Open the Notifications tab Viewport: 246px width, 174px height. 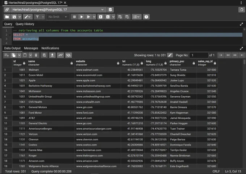50,48
